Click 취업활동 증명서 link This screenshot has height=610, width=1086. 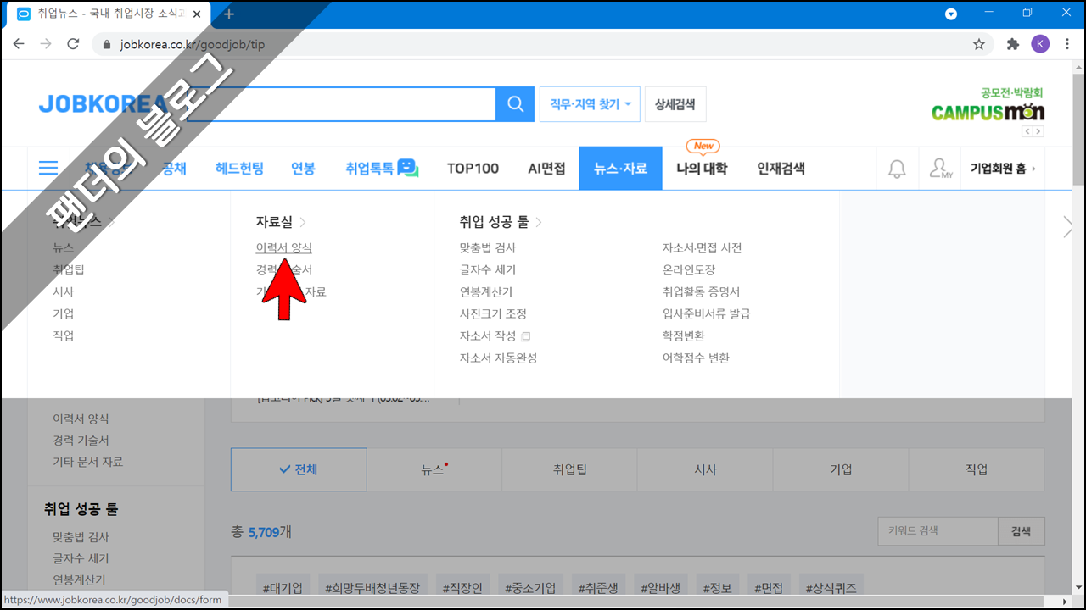(x=701, y=291)
